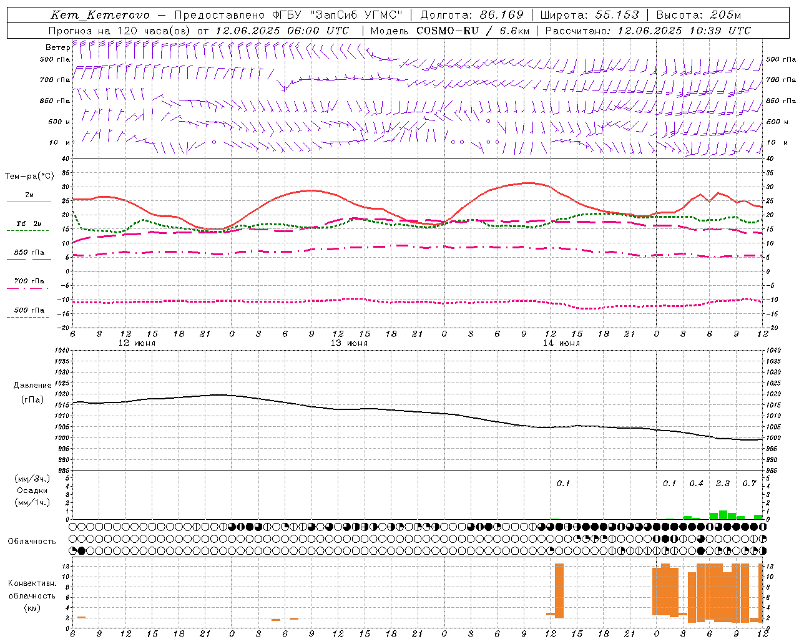Click the Модель COSMO-RU / 6.6км label
This screenshot has height=639, width=799.
(449, 31)
